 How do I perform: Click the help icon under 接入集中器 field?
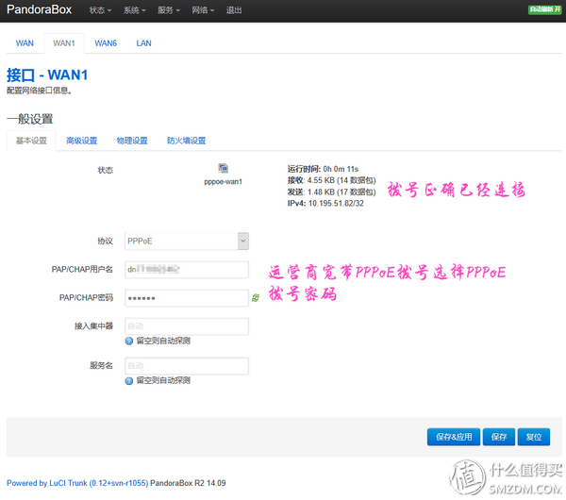click(x=129, y=341)
